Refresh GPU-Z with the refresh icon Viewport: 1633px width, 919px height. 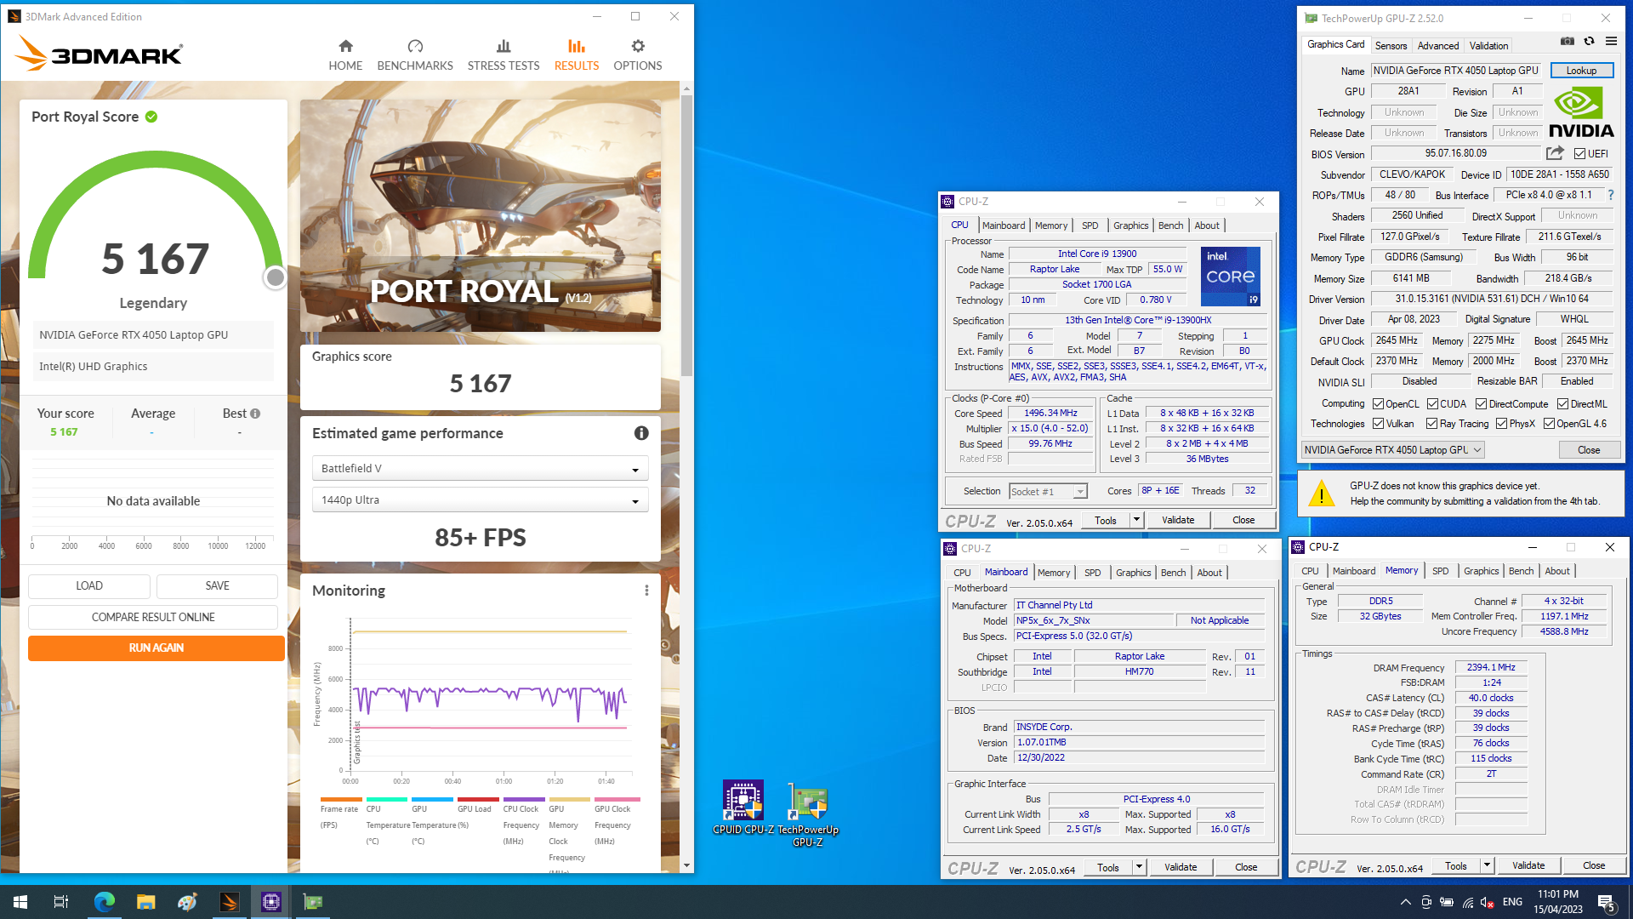pyautogui.click(x=1589, y=41)
